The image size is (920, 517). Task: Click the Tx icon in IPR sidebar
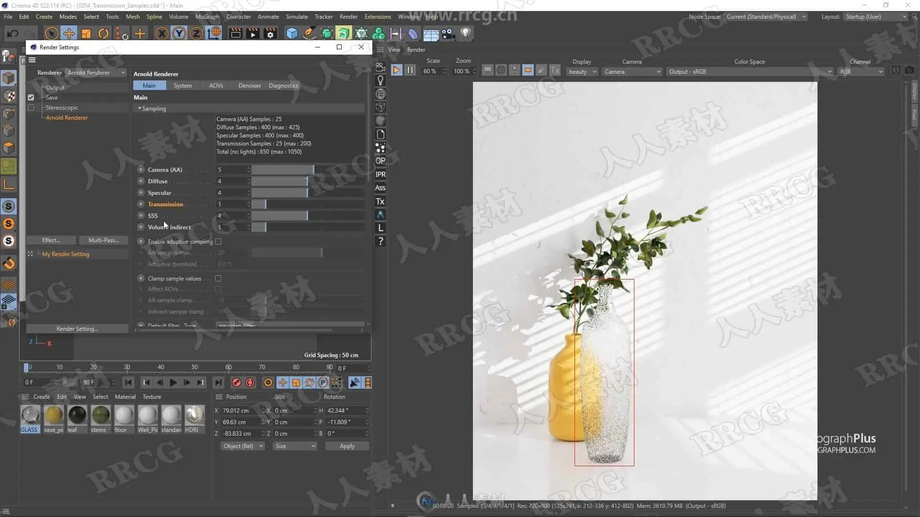pyautogui.click(x=380, y=202)
